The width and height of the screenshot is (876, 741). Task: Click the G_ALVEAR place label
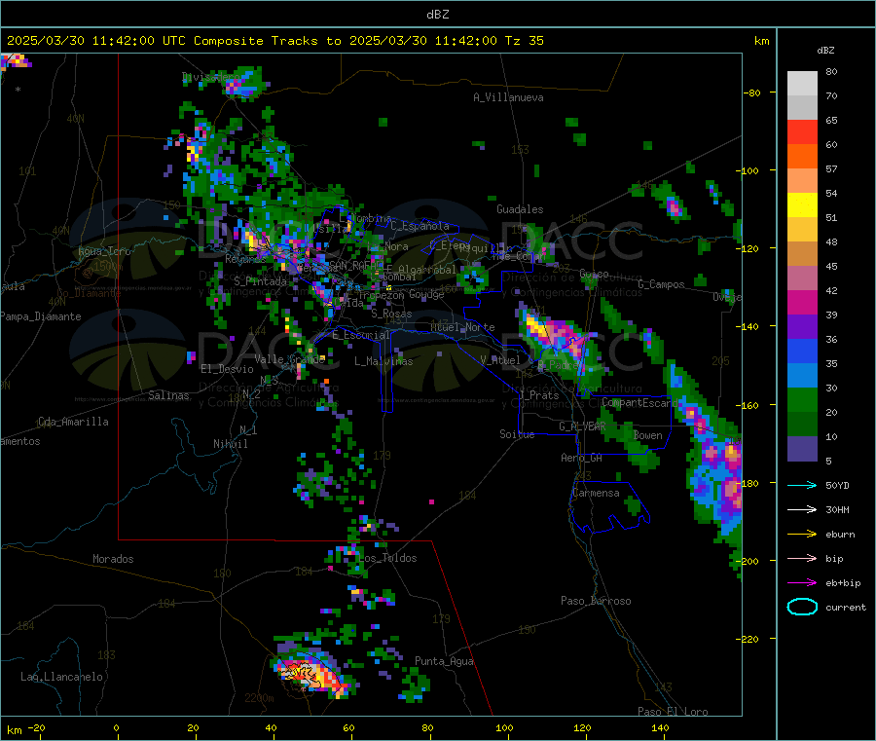pyautogui.click(x=582, y=426)
